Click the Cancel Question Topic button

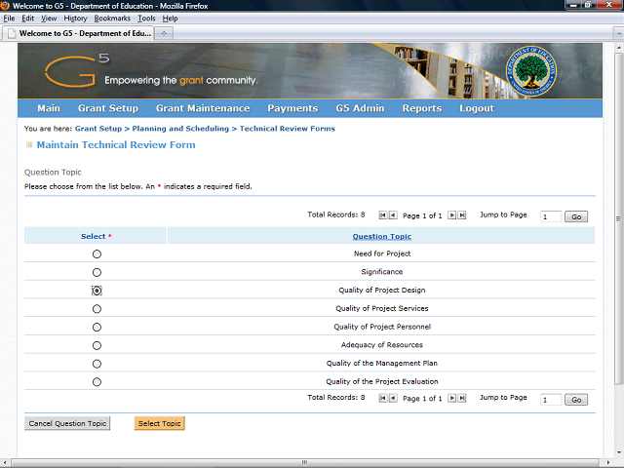pyautogui.click(x=67, y=423)
